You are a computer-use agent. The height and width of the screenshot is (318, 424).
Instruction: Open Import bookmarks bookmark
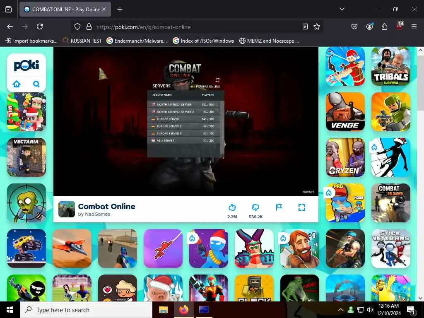coord(31,41)
